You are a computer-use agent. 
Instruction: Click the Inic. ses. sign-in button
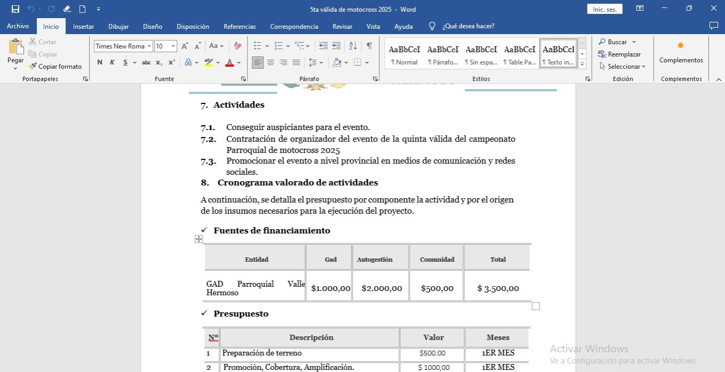[x=604, y=9]
